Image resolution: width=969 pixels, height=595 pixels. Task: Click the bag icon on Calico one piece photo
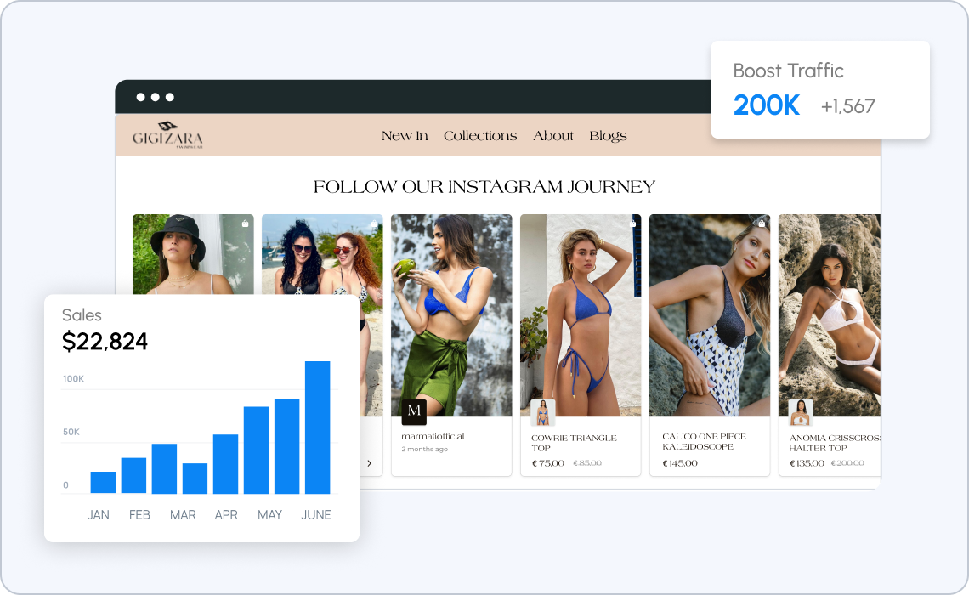pos(762,223)
